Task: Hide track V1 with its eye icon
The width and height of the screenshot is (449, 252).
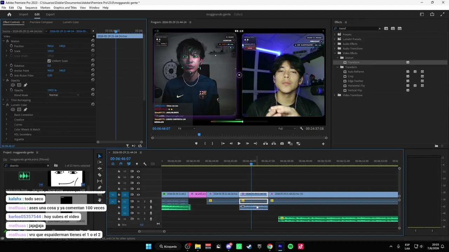Action: tap(138, 195)
